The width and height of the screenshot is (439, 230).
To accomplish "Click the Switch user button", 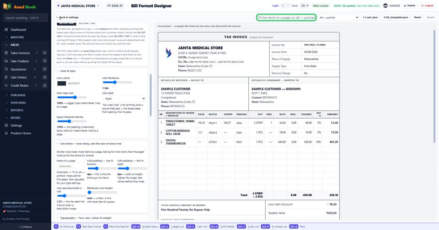I will (410, 5).
